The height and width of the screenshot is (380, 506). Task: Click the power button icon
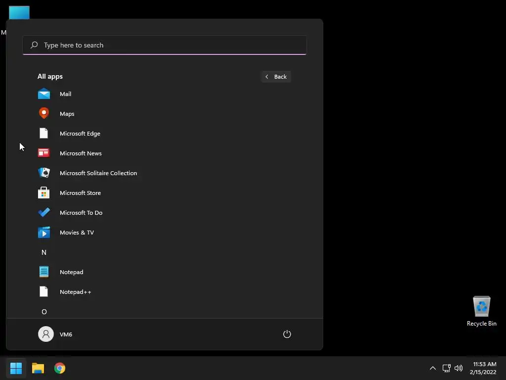[287, 334]
